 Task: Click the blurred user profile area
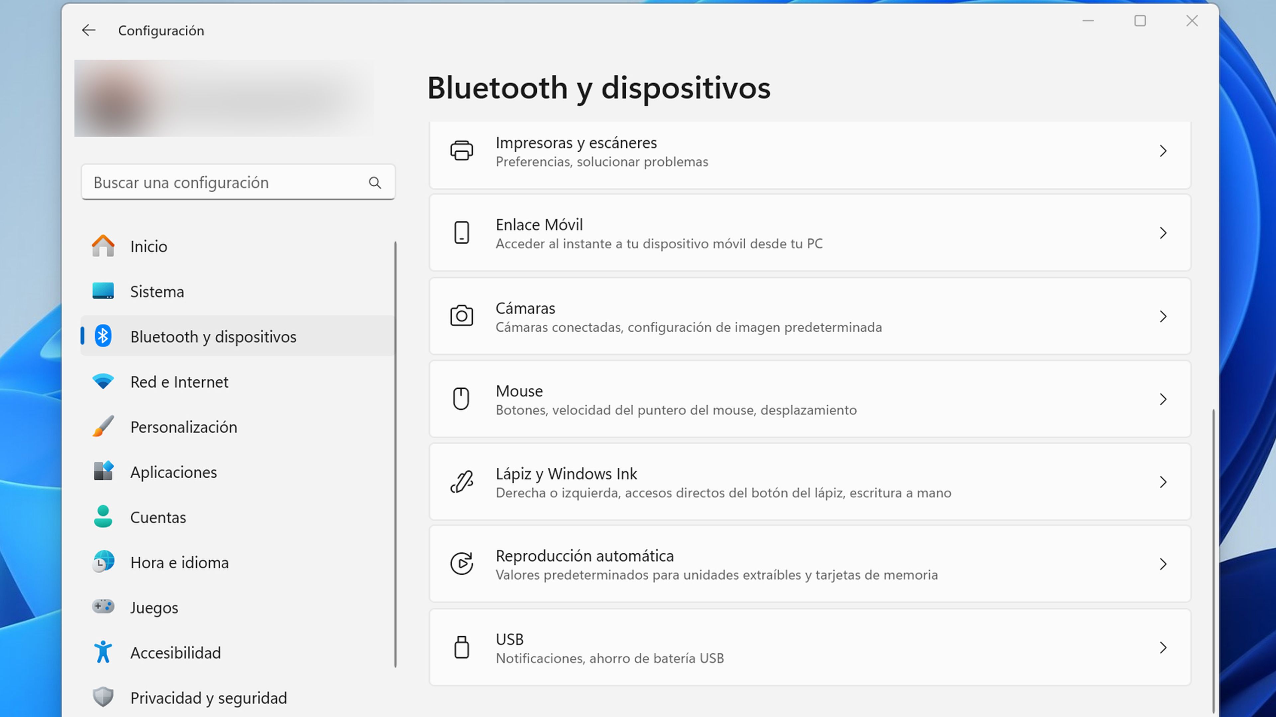point(224,98)
